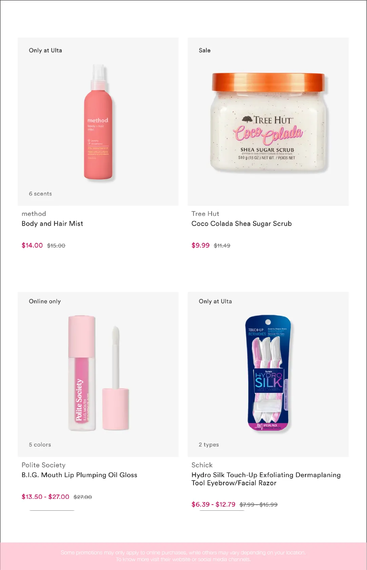Image resolution: width=367 pixels, height=570 pixels.
Task: Select the method brand name
Action: (x=34, y=214)
